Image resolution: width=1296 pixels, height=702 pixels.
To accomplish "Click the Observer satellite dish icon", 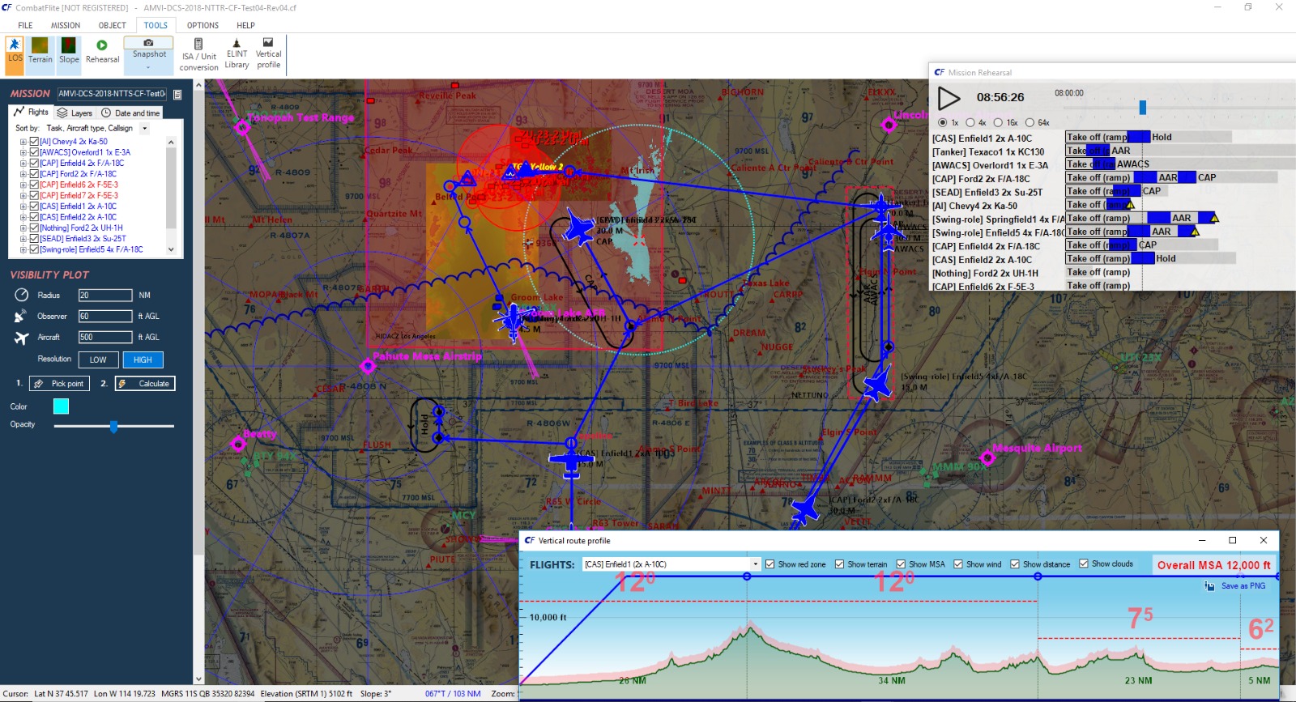I will [21, 316].
